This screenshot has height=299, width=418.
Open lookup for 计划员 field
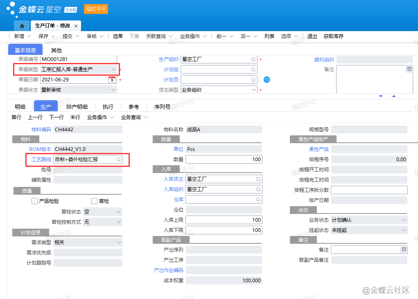pos(253,80)
